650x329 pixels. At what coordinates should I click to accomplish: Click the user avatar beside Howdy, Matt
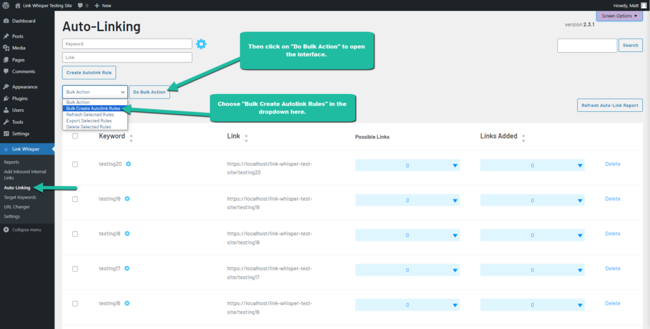click(x=644, y=5)
